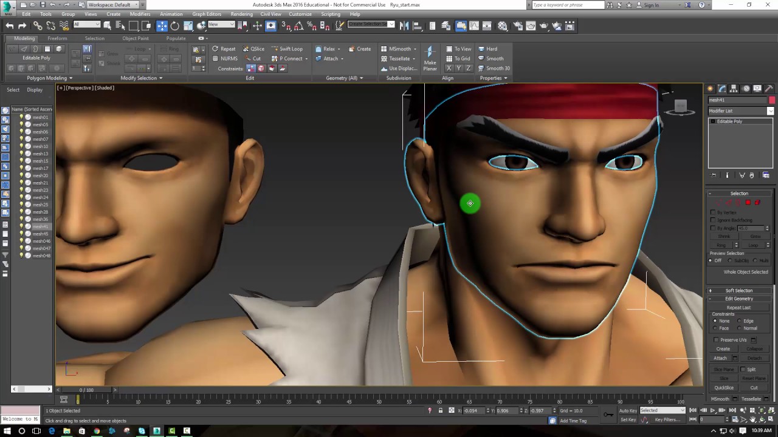Open the selection filter All dropdown
The image size is (778, 437).
[86, 25]
